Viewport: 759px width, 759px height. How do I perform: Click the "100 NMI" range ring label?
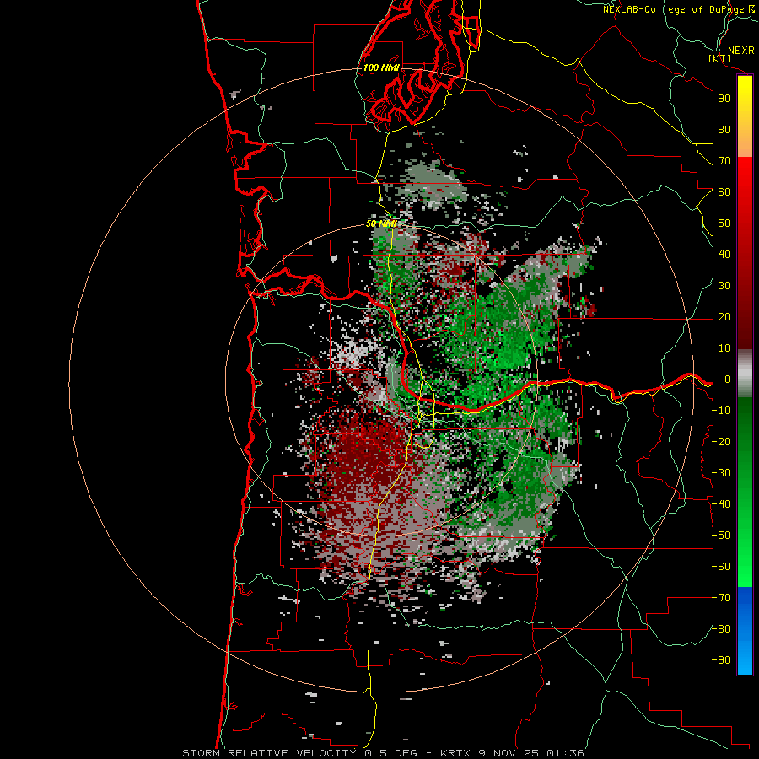pyautogui.click(x=381, y=67)
